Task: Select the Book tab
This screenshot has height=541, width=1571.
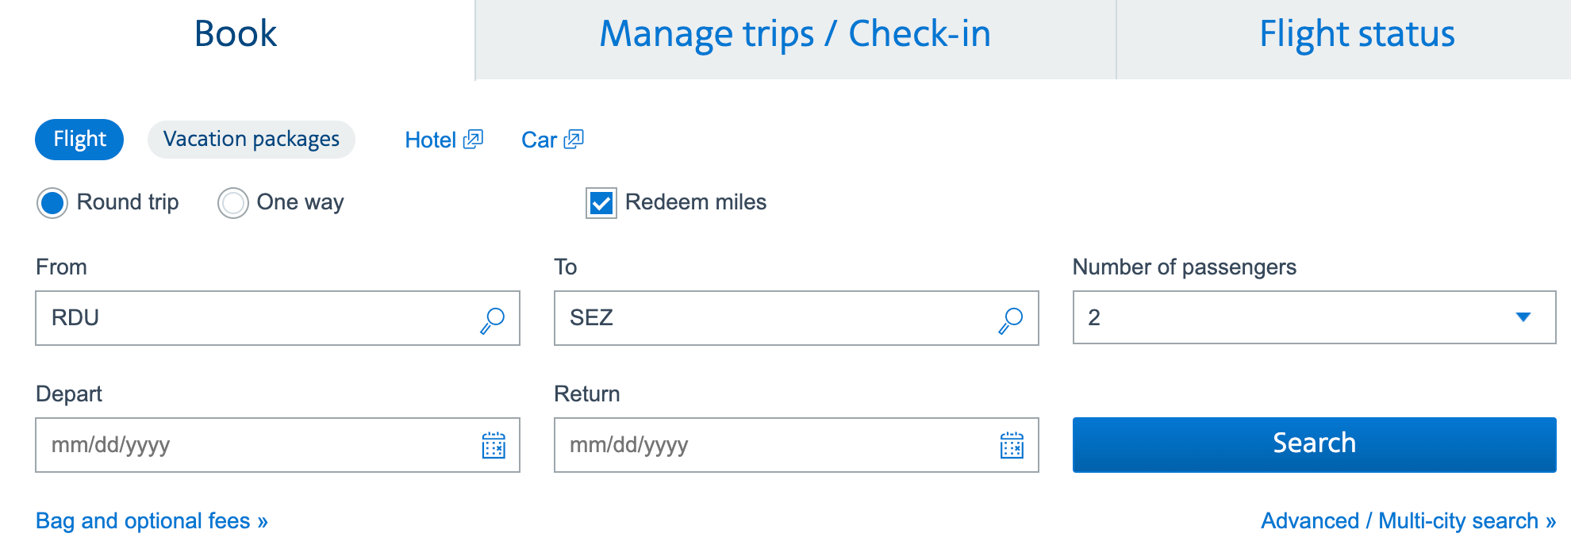Action: [x=235, y=33]
